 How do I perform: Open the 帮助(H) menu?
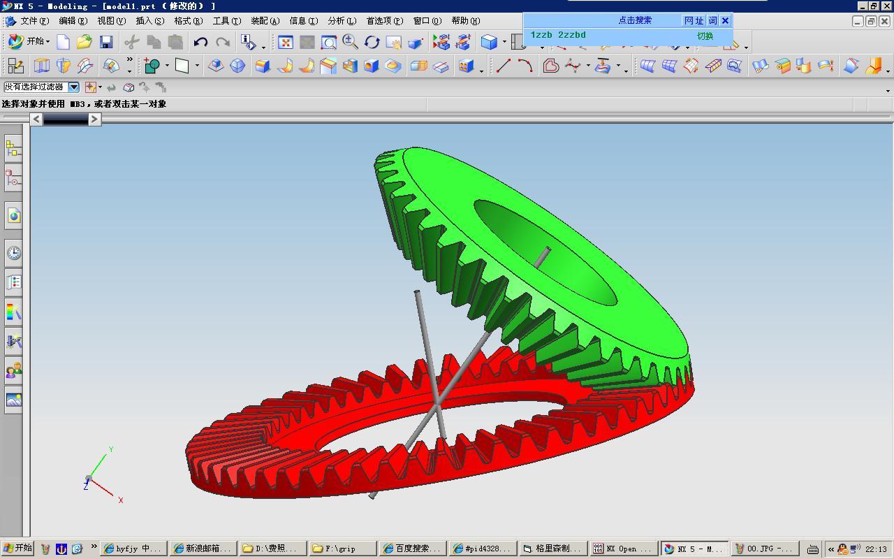[x=466, y=21]
